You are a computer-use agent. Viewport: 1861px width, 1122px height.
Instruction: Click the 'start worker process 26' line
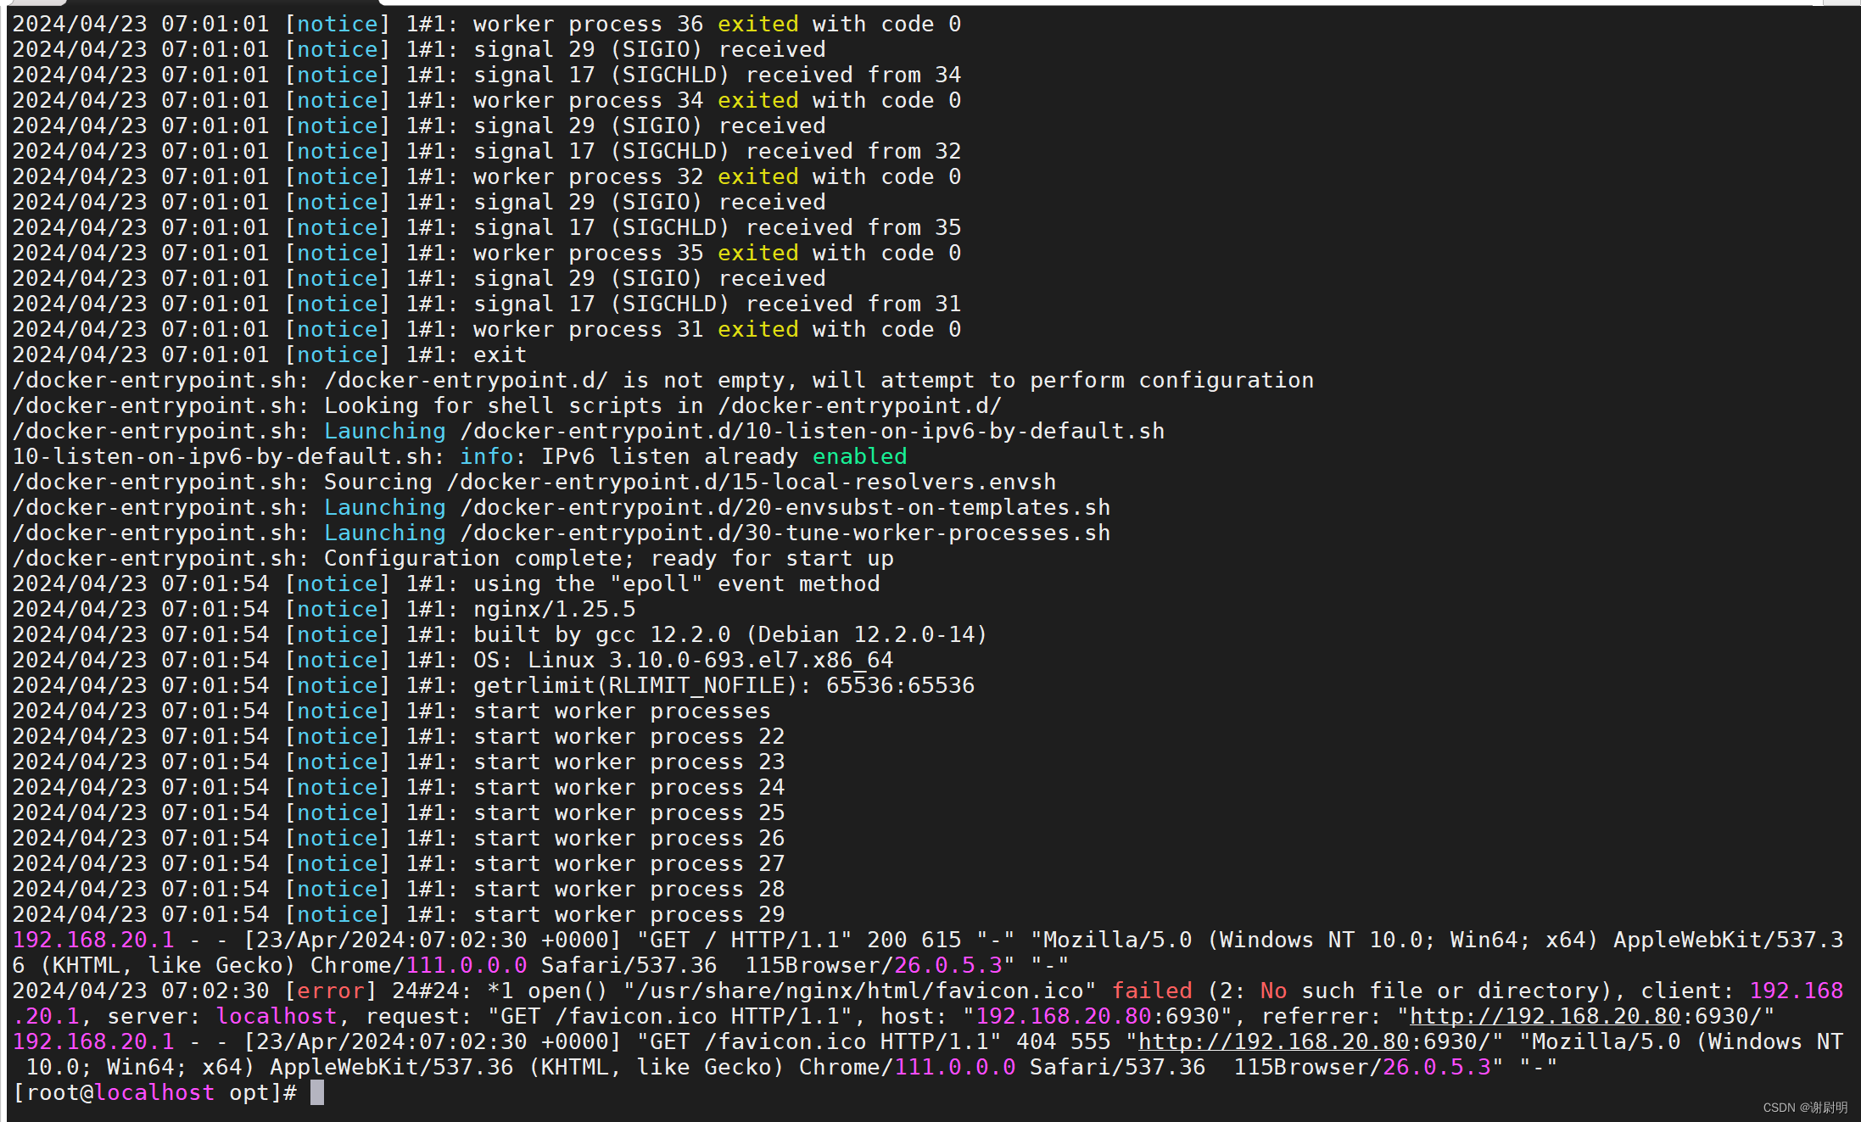399,838
